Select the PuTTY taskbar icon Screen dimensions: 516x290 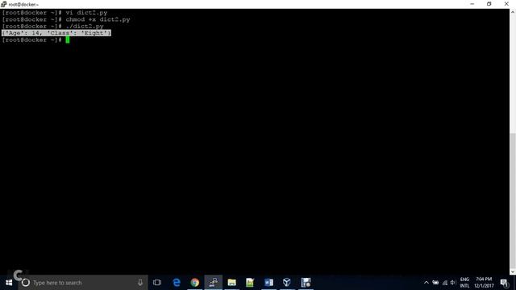pos(213,283)
